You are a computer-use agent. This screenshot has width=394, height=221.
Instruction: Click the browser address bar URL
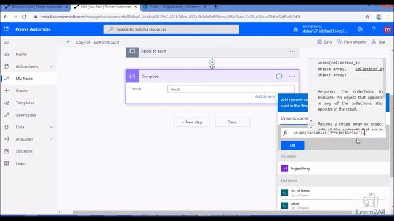coord(170,17)
